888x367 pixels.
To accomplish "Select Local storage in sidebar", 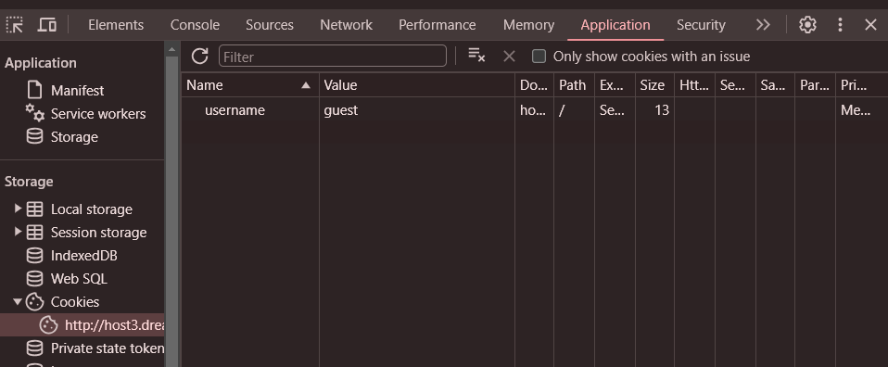I will [91, 209].
